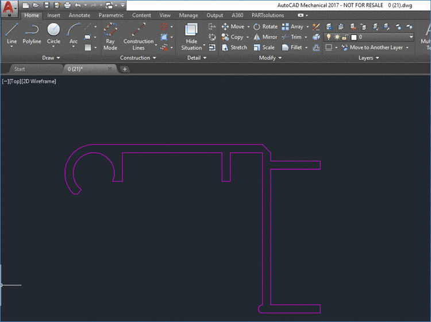Toggle layer lock padlock icon
The height and width of the screenshot is (322, 431).
pyautogui.click(x=345, y=37)
